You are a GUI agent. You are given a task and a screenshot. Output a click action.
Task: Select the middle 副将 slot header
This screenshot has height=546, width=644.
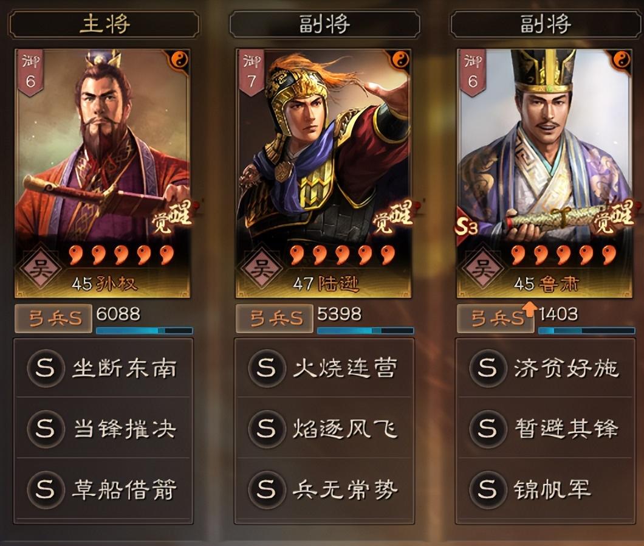[324, 24]
